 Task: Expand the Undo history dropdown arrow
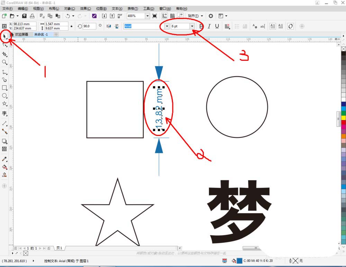[73, 16]
